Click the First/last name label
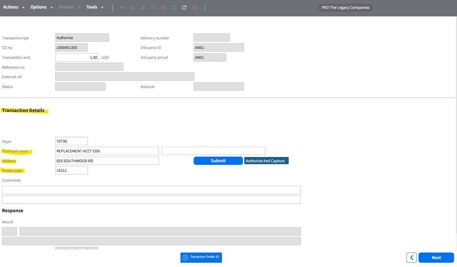 click(15, 151)
